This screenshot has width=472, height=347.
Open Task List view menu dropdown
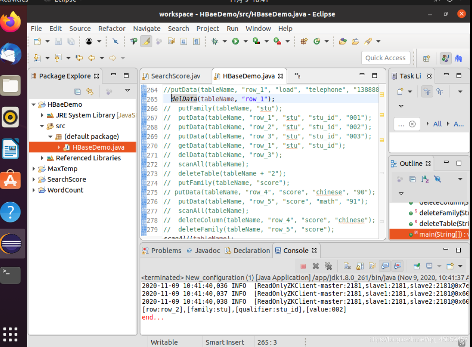pyautogui.click(x=460, y=91)
